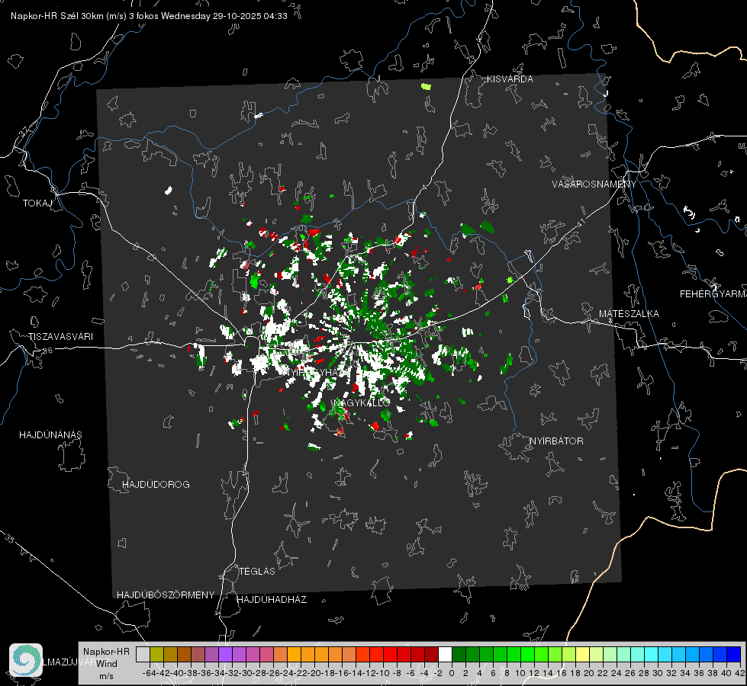Click the road number 35 label
The image size is (747, 686).
(x=9, y=540)
